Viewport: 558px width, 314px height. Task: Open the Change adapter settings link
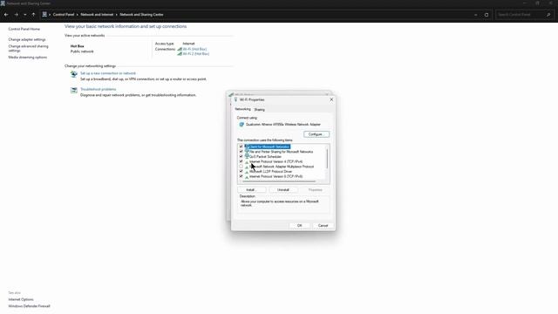pos(27,39)
